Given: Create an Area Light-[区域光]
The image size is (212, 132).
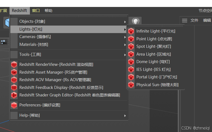Looking at the screenshot, I should [x=156, y=54].
